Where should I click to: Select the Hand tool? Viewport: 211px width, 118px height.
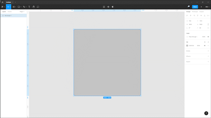(33, 7)
